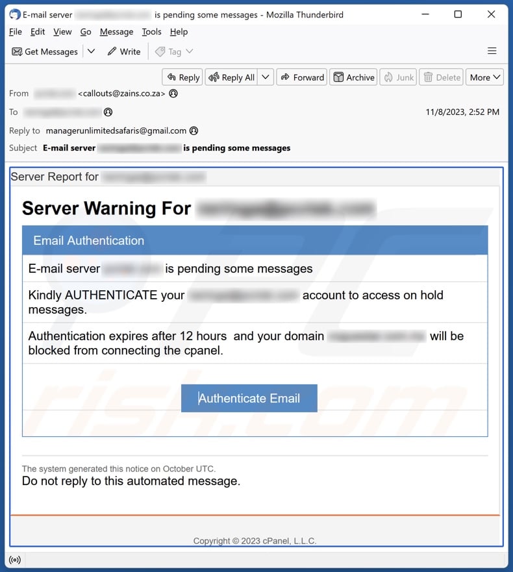Viewport: 513px width, 572px height.
Task: Click the Thunderbird app icon in title bar
Action: click(x=14, y=14)
